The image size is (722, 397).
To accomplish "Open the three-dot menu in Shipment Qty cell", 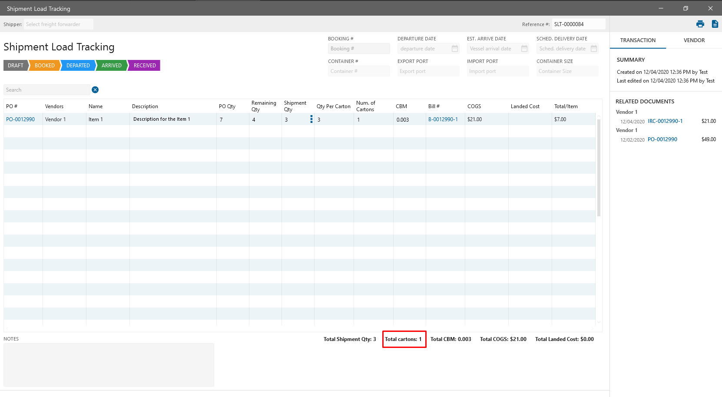I will [311, 119].
